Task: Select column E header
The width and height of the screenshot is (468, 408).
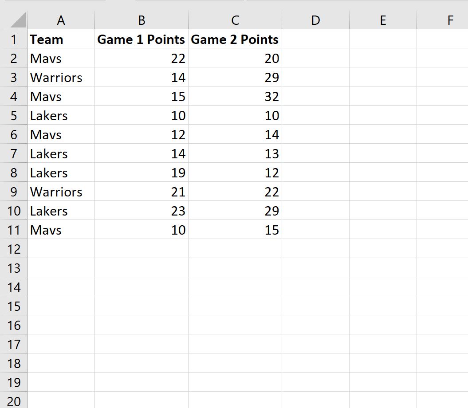Action: point(383,20)
